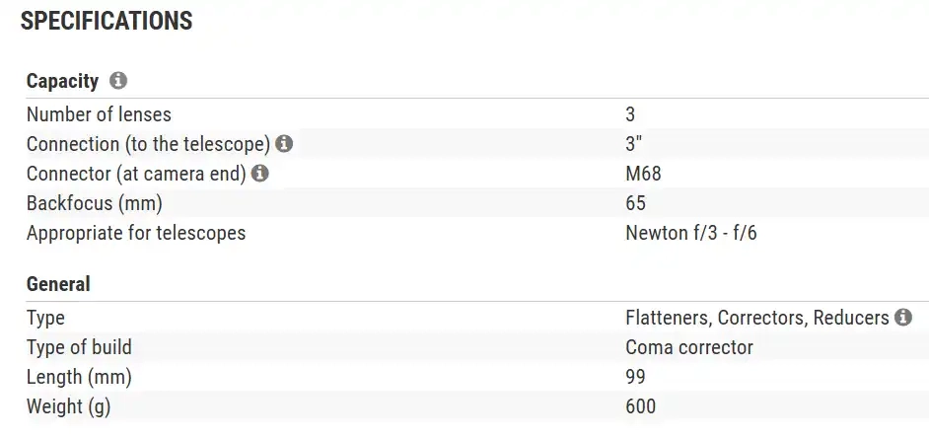Click info icon next to Connector (at camera end)
Screen dimensions: 929x438
[259, 174]
